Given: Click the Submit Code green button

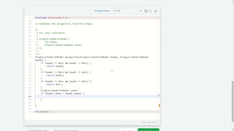Looking at the screenshot, I should pos(148,130).
